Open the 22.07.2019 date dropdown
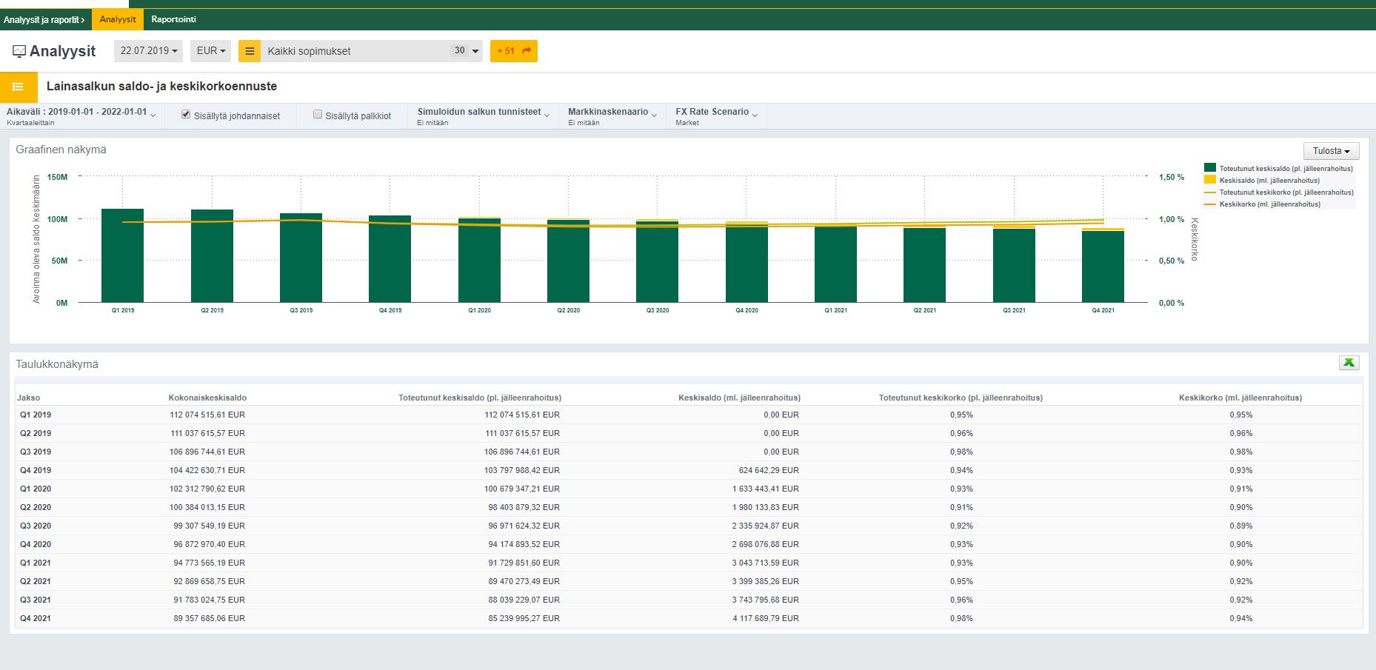 coord(149,51)
